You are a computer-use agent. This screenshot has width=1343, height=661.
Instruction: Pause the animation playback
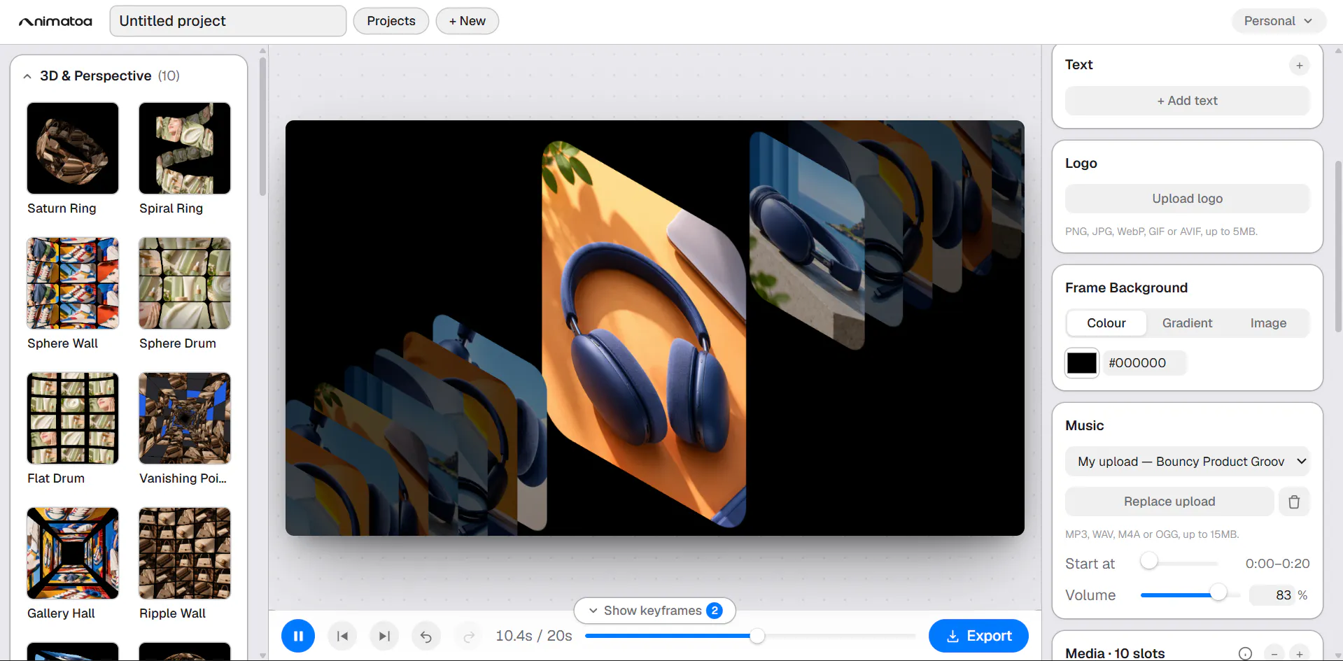[x=298, y=636]
